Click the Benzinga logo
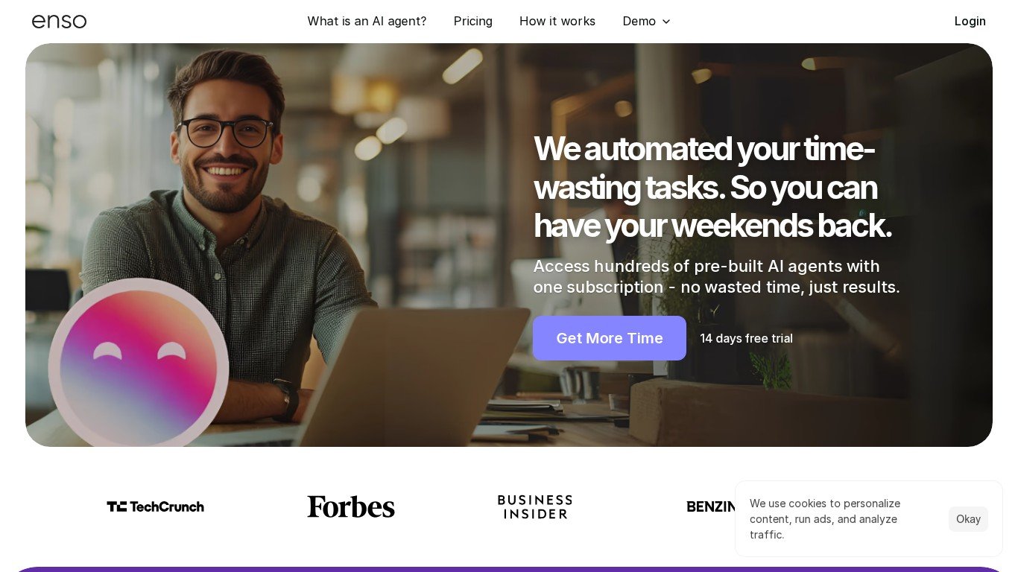 tap(711, 506)
